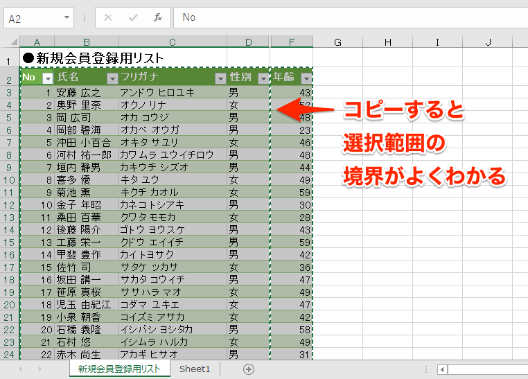528x379 pixels.
Task: Click the cell カキウチ シズオ
Action: click(173, 167)
